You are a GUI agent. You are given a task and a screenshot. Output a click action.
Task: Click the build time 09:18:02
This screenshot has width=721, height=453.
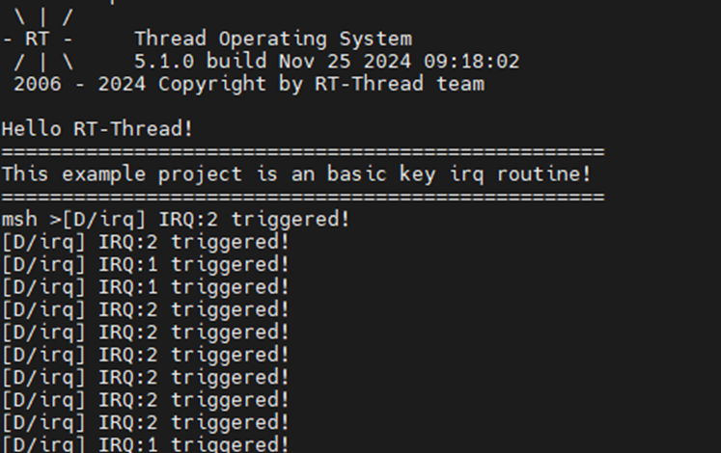pyautogui.click(x=472, y=62)
